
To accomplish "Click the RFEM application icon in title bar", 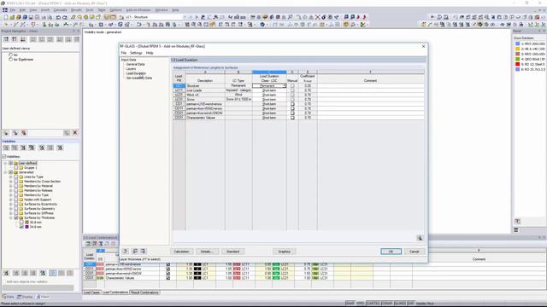I will pyautogui.click(x=3, y=3).
